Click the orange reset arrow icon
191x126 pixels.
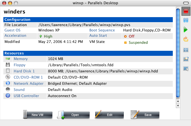[x=186, y=39]
